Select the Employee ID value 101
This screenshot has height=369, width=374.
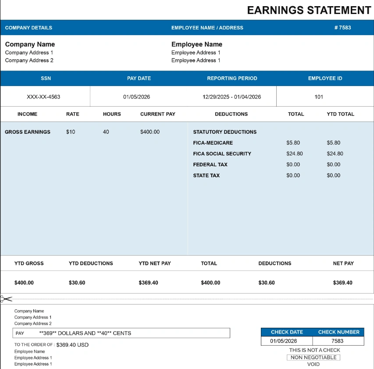coord(319,97)
